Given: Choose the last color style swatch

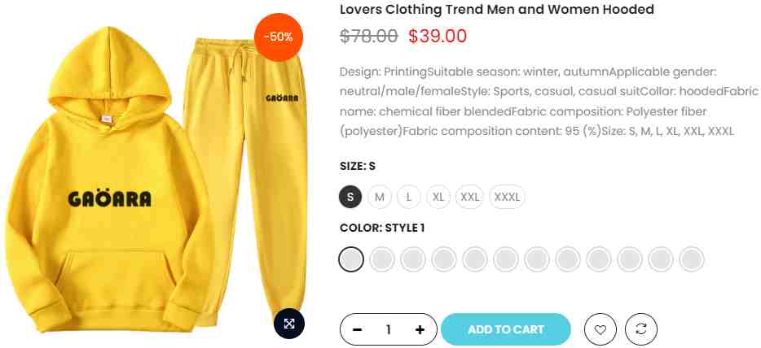Looking at the screenshot, I should pos(692,259).
